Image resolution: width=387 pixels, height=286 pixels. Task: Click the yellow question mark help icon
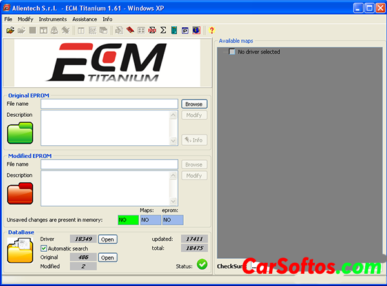click(212, 30)
